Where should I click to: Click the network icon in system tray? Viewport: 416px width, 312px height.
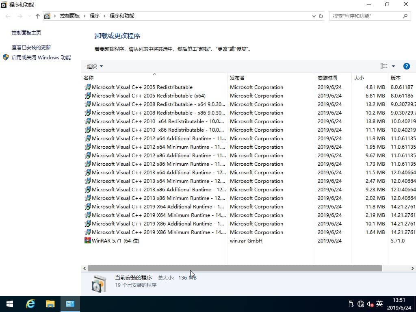[360, 303]
